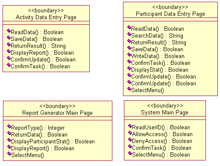Click the 'AllowAccess() : Boolean' operation text

point(162,134)
